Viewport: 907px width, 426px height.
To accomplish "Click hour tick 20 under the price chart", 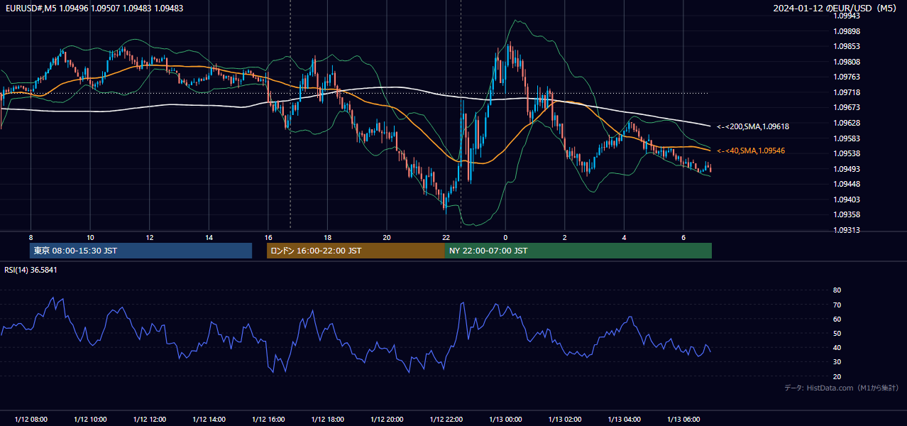I will [387, 237].
